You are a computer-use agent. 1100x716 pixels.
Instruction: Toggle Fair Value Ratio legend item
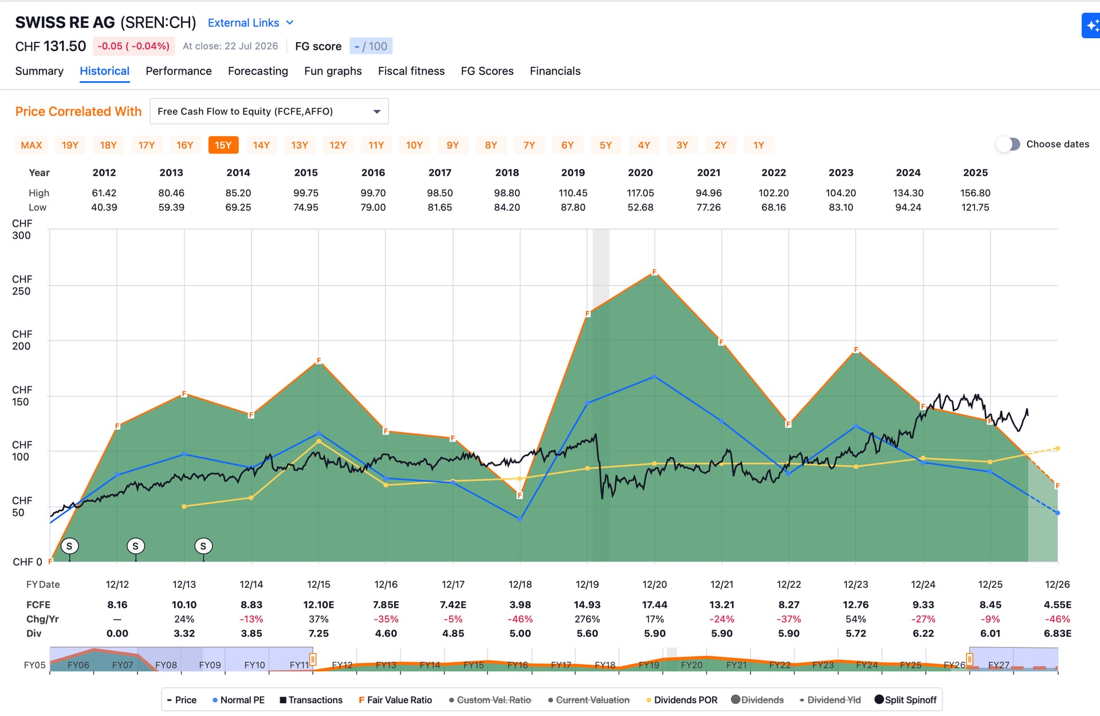click(395, 700)
